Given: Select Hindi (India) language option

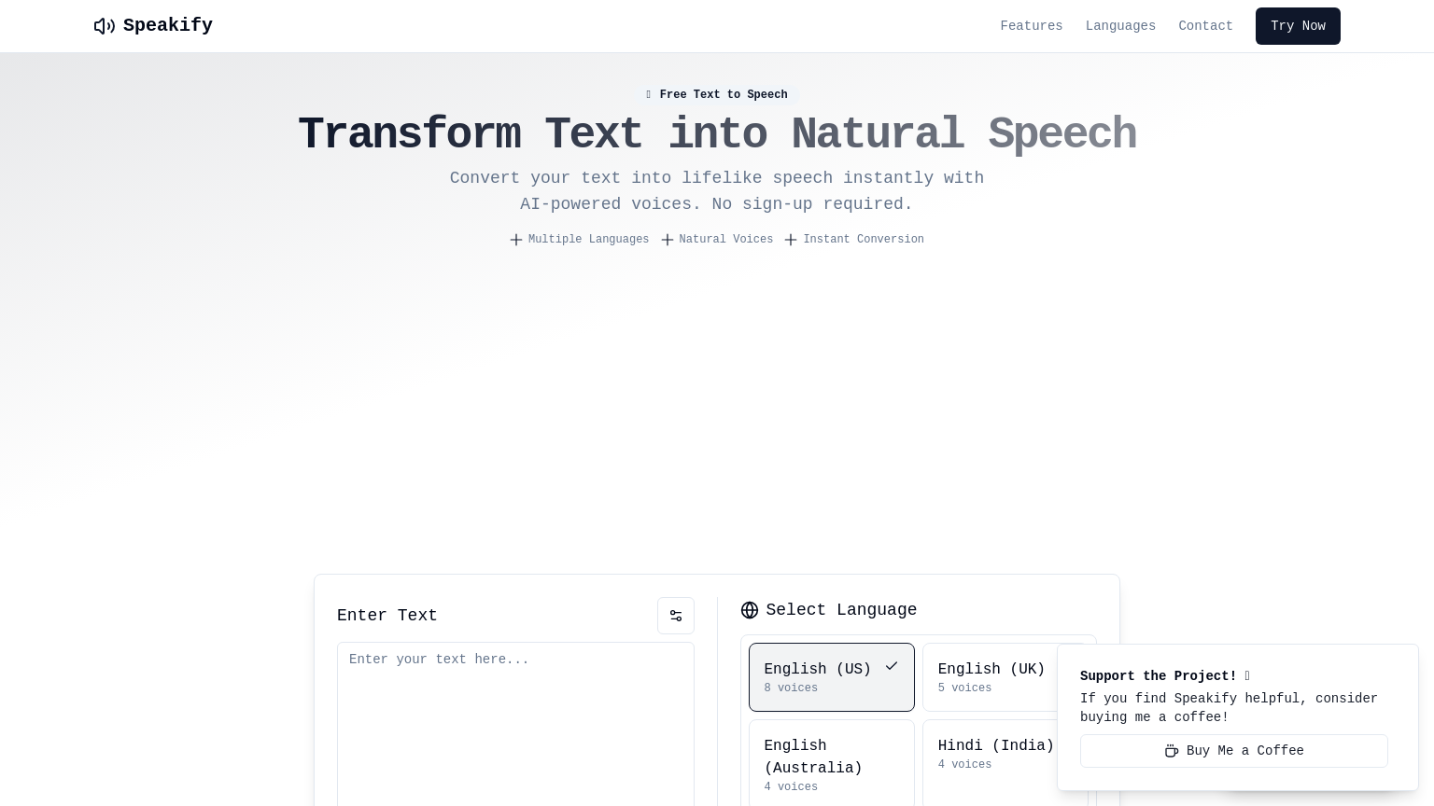Looking at the screenshot, I should coord(995,754).
